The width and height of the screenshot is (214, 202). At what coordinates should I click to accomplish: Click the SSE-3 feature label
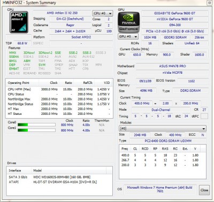tap(87, 53)
